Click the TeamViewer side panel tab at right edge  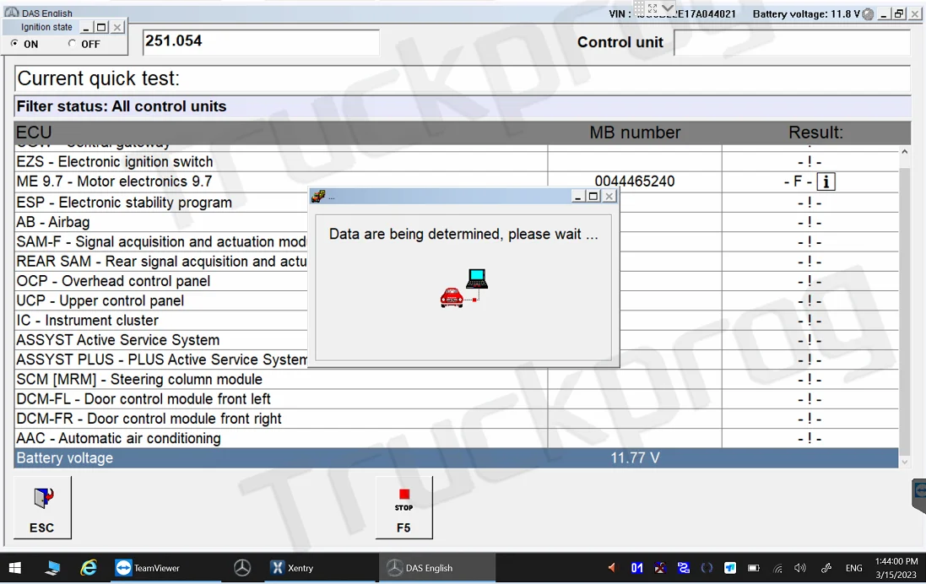pos(919,495)
